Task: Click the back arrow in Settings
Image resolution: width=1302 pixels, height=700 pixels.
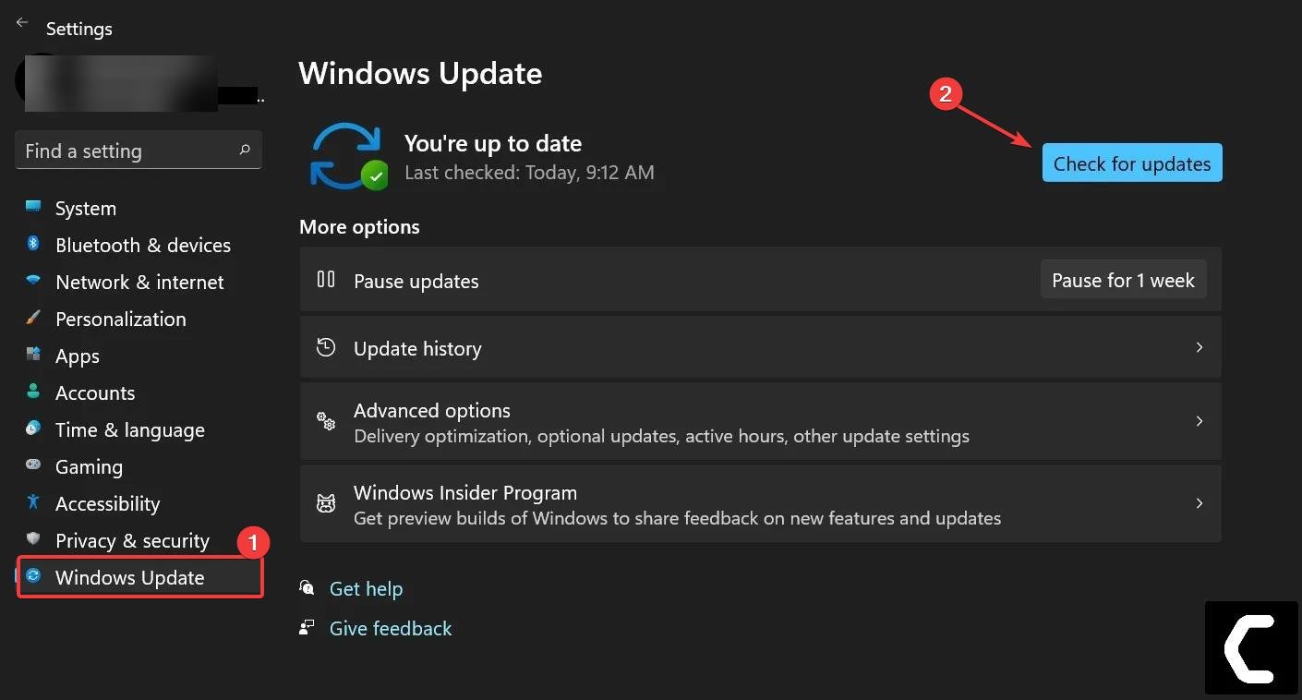Action: [22, 22]
